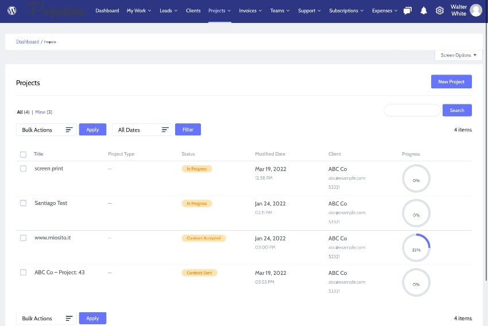Image resolution: width=488 pixels, height=326 pixels.
Task: Click In Progress status badge for screen print
Action: [197, 169]
